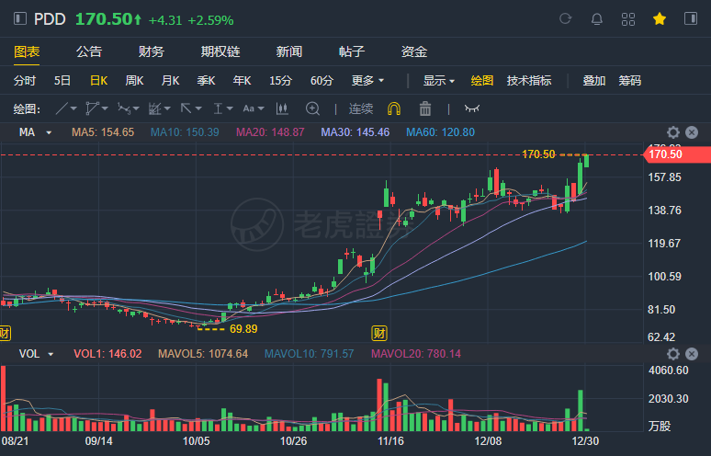This screenshot has width=711, height=456.
Task: Switch to the 帖子 tab
Action: coord(352,51)
